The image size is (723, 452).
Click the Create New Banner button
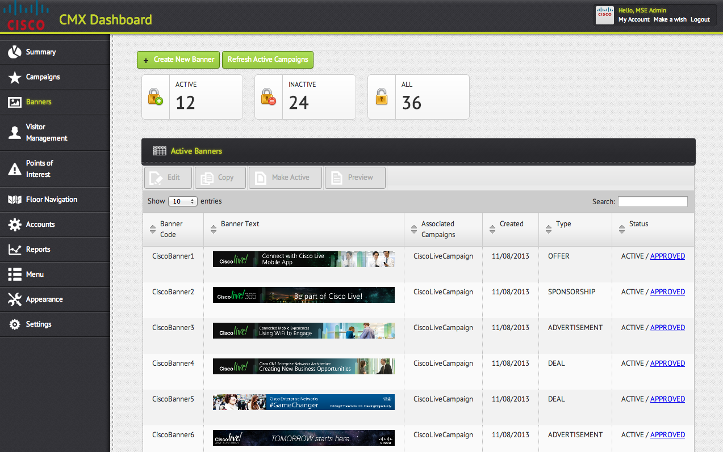[x=178, y=60]
